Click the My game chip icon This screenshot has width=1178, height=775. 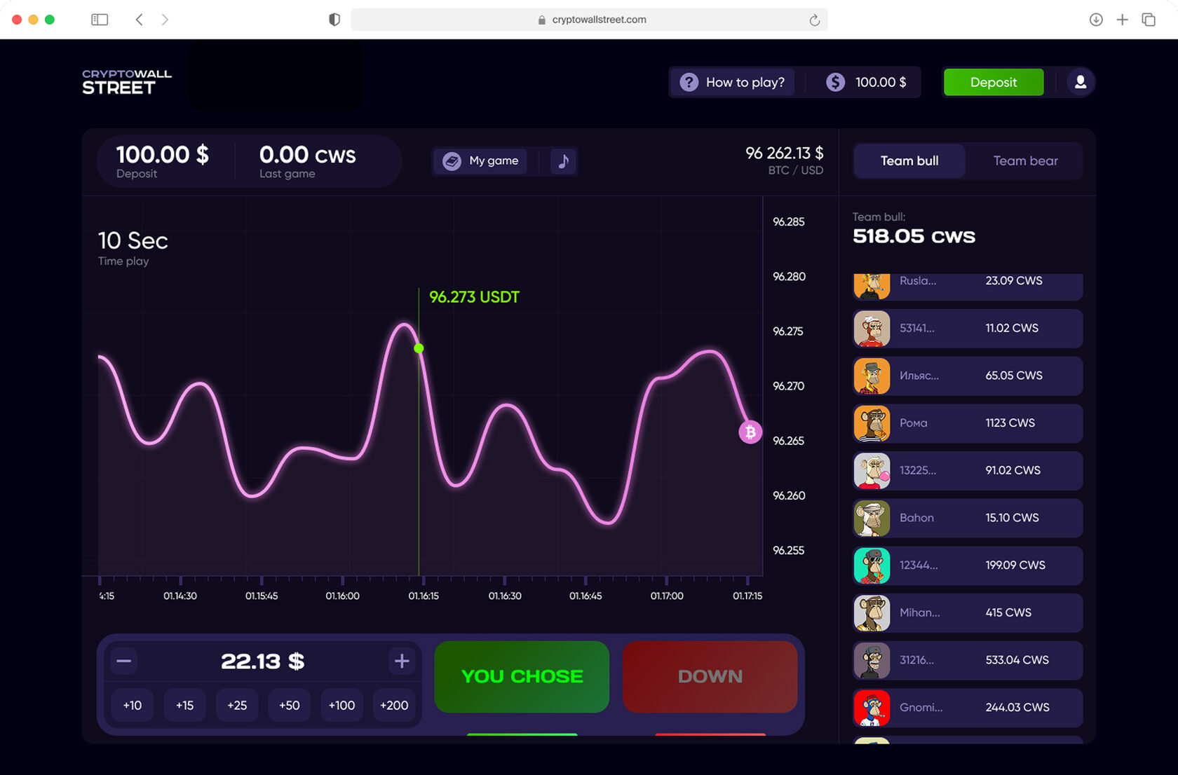point(452,161)
